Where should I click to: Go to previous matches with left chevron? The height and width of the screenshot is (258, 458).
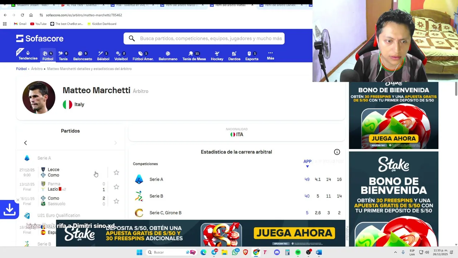click(25, 143)
